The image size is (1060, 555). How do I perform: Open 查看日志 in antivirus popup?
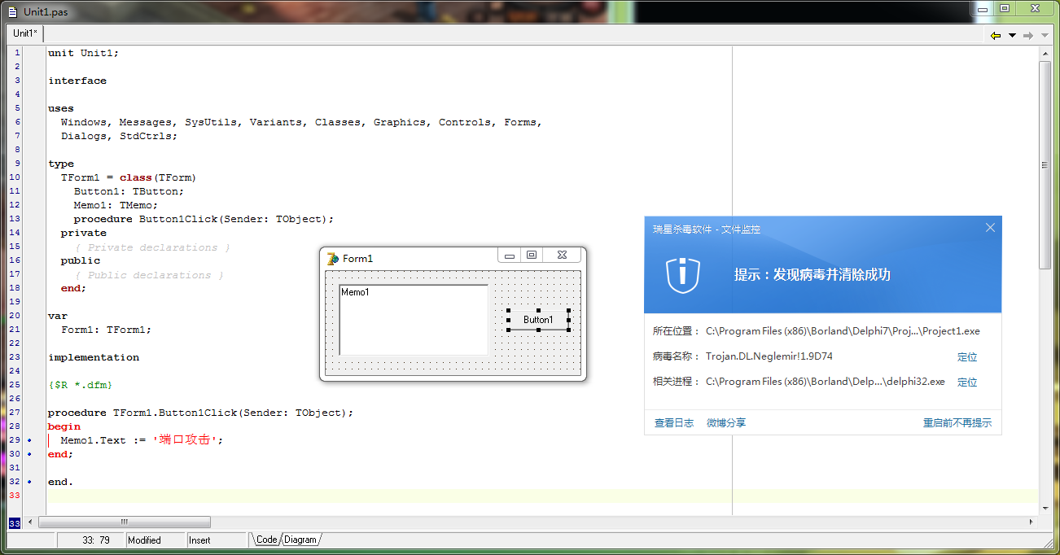pyautogui.click(x=674, y=423)
